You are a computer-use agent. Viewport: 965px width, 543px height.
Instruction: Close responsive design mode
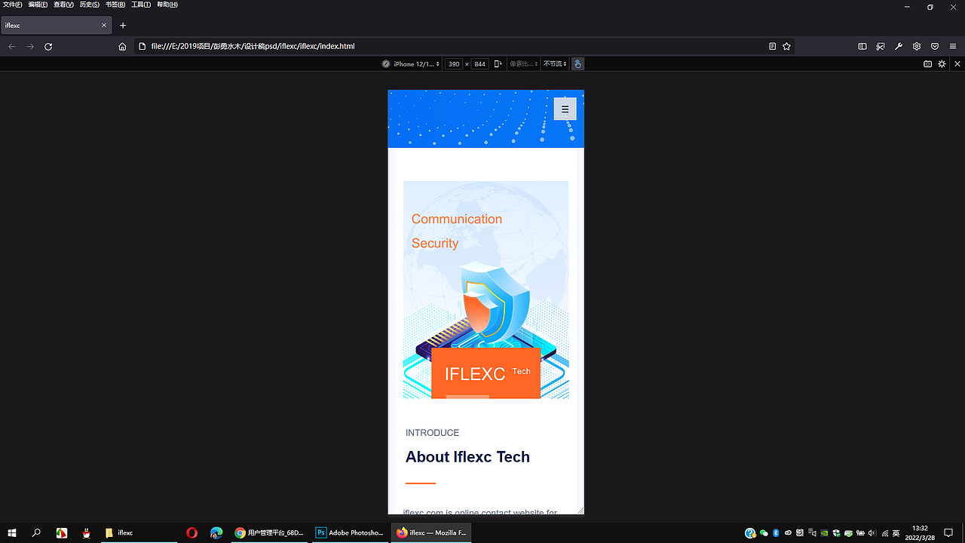[957, 64]
